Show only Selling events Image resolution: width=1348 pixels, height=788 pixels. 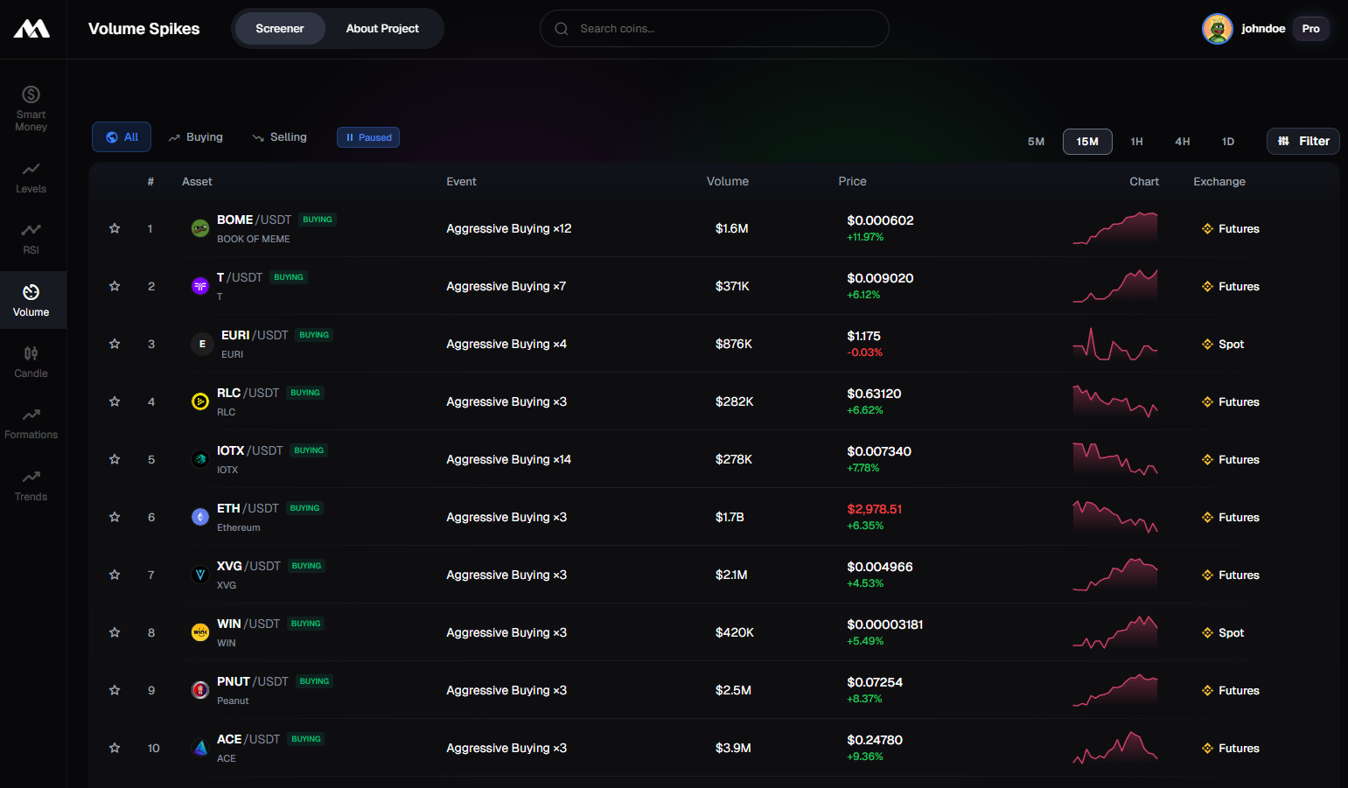coord(280,137)
